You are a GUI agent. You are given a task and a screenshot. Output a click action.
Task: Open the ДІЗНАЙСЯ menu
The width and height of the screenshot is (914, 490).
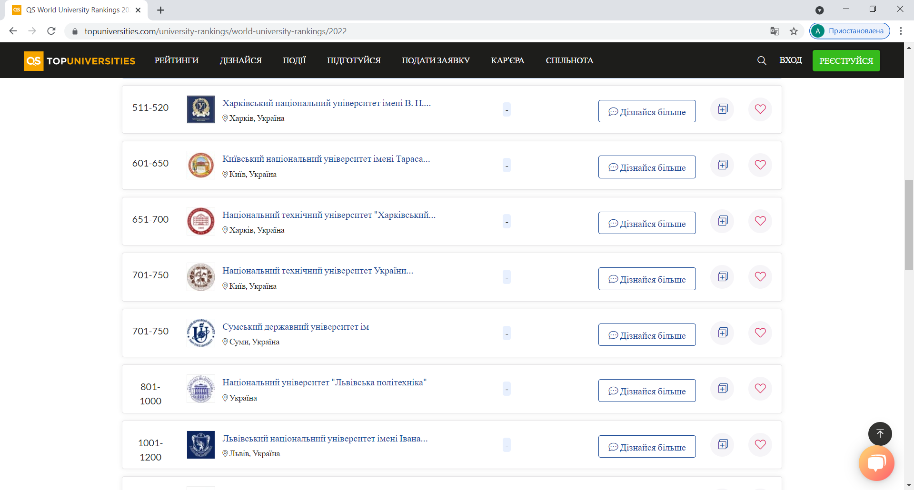coord(241,60)
